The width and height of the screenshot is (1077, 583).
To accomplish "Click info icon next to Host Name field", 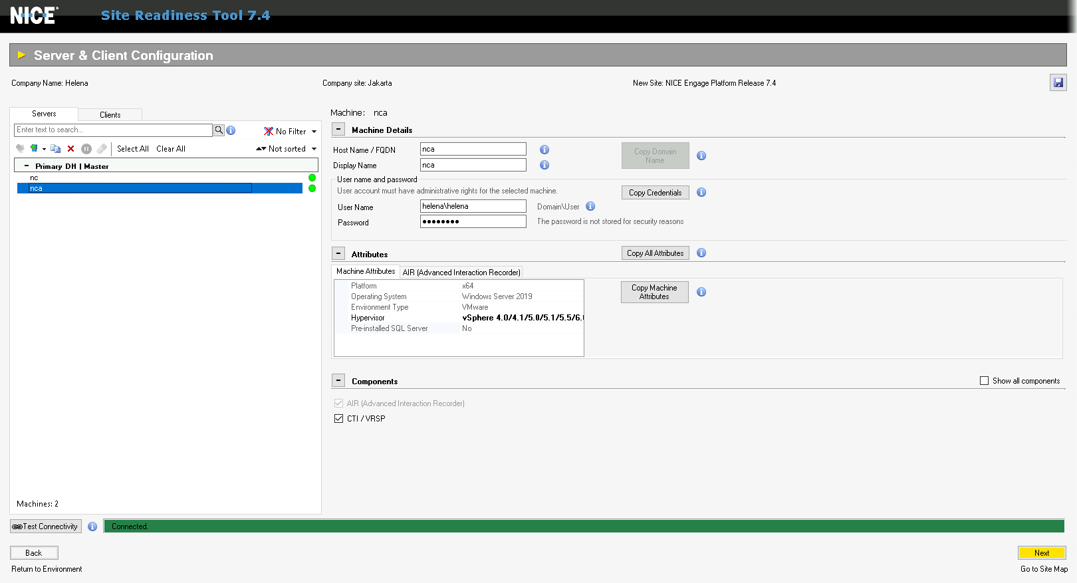I will tap(544, 150).
